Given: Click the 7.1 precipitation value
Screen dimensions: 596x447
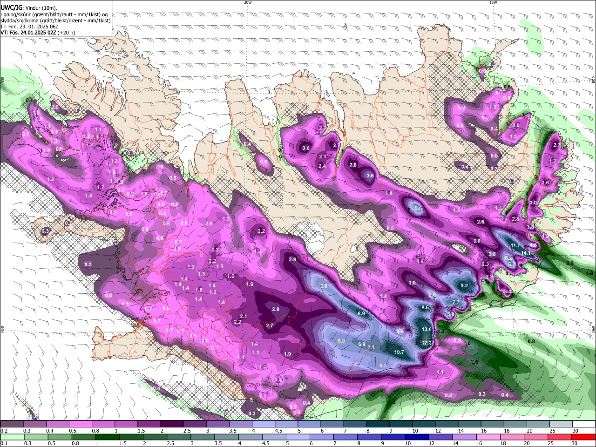Looking at the screenshot, I should coord(371,347).
